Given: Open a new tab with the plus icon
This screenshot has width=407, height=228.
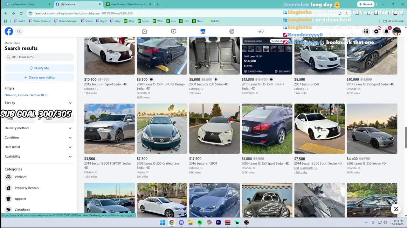Looking at the screenshot, I should pos(158,4).
